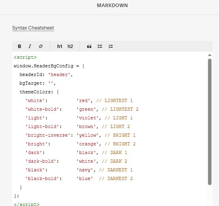Click the 'brown' value
This screenshot has height=206, width=219.
[86, 126]
